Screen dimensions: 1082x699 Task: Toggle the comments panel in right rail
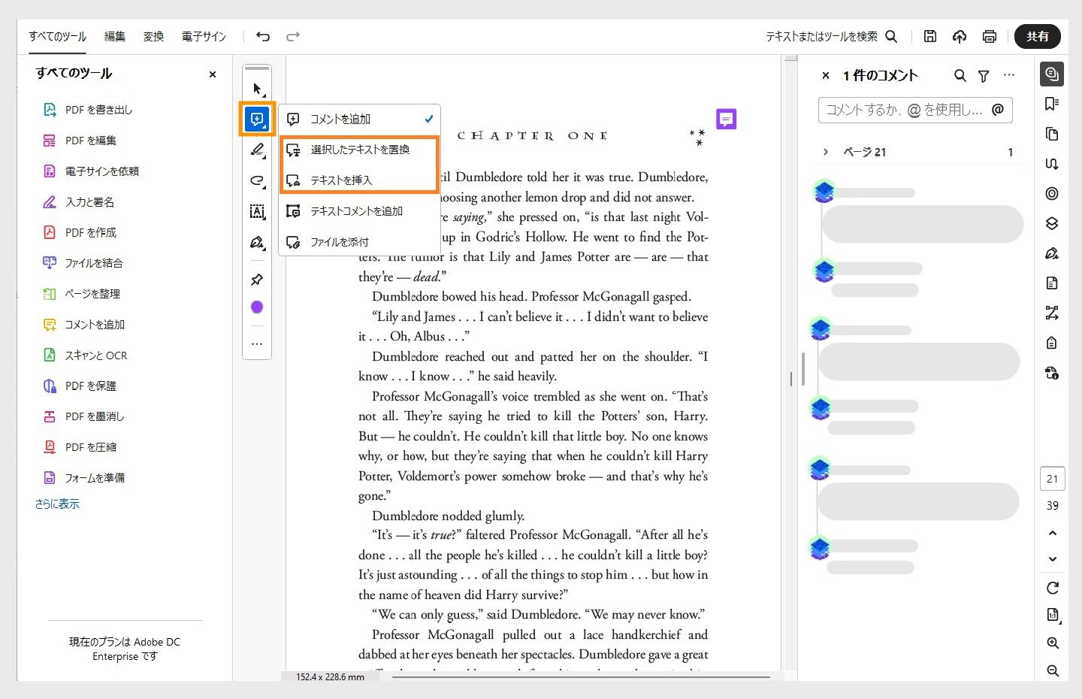[x=1052, y=74]
